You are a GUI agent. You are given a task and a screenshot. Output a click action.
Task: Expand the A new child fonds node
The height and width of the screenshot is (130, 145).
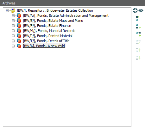click(x=13, y=46)
